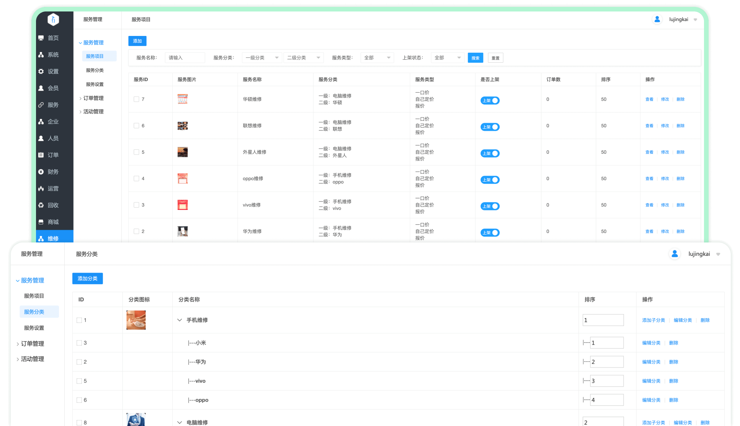Click the blue 添加分类 button
This screenshot has width=740, height=426.
pos(87,278)
